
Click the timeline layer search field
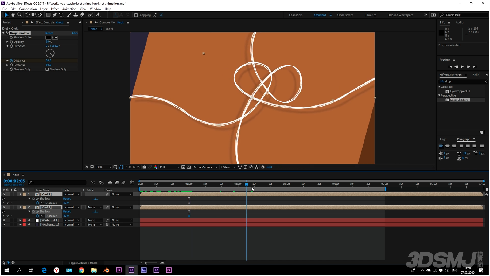click(x=57, y=183)
